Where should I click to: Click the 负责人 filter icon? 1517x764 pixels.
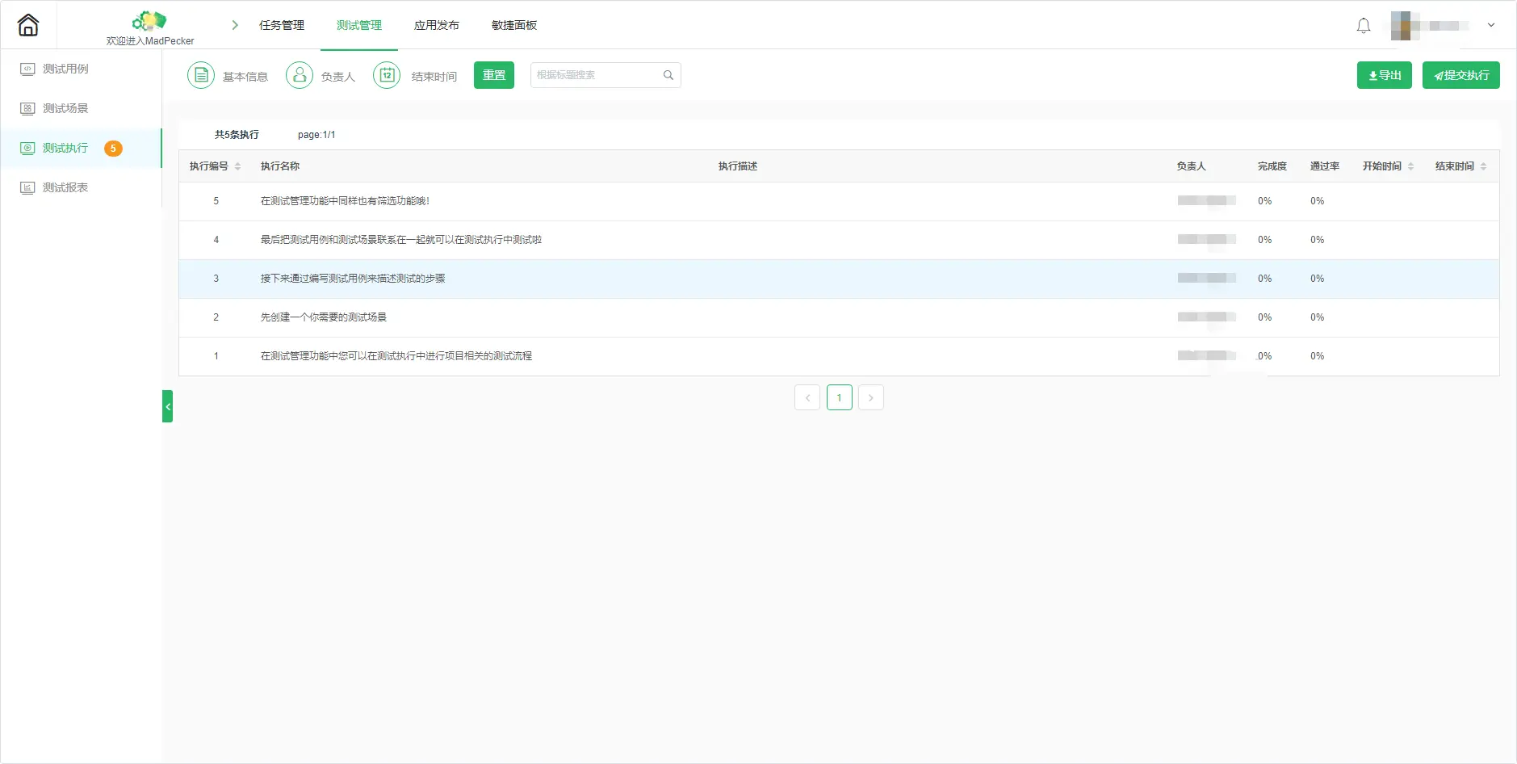click(300, 75)
